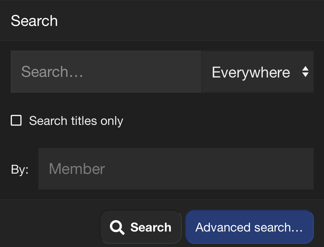Click the Search… placeholder text
The width and height of the screenshot is (324, 247).
[x=52, y=72]
